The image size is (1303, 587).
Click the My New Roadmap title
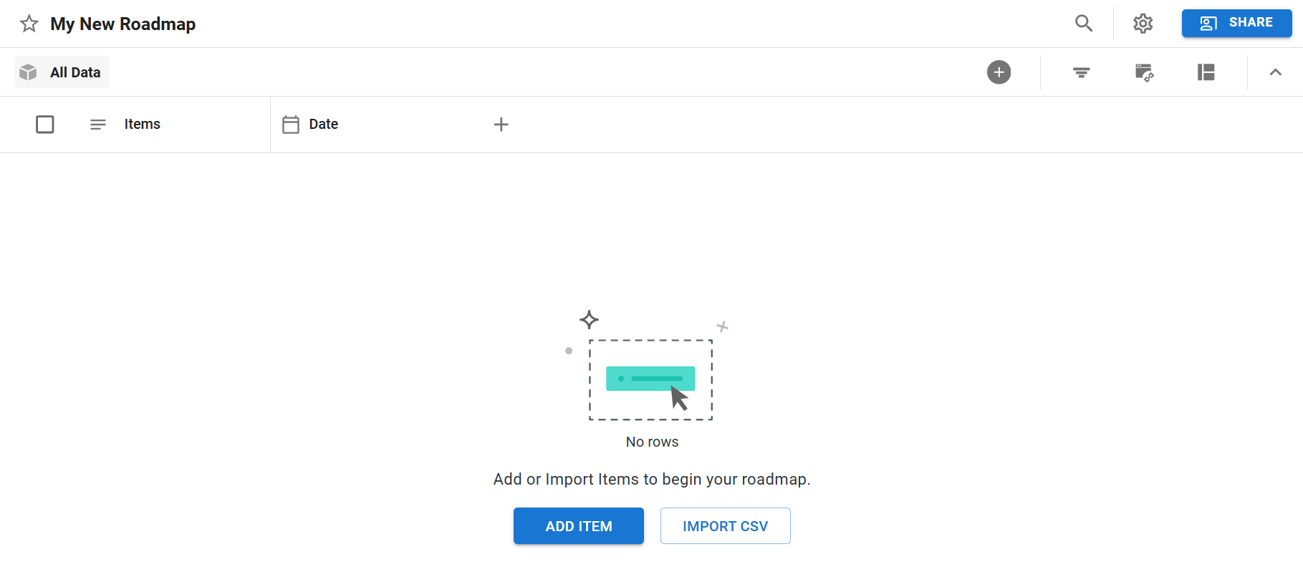(122, 24)
